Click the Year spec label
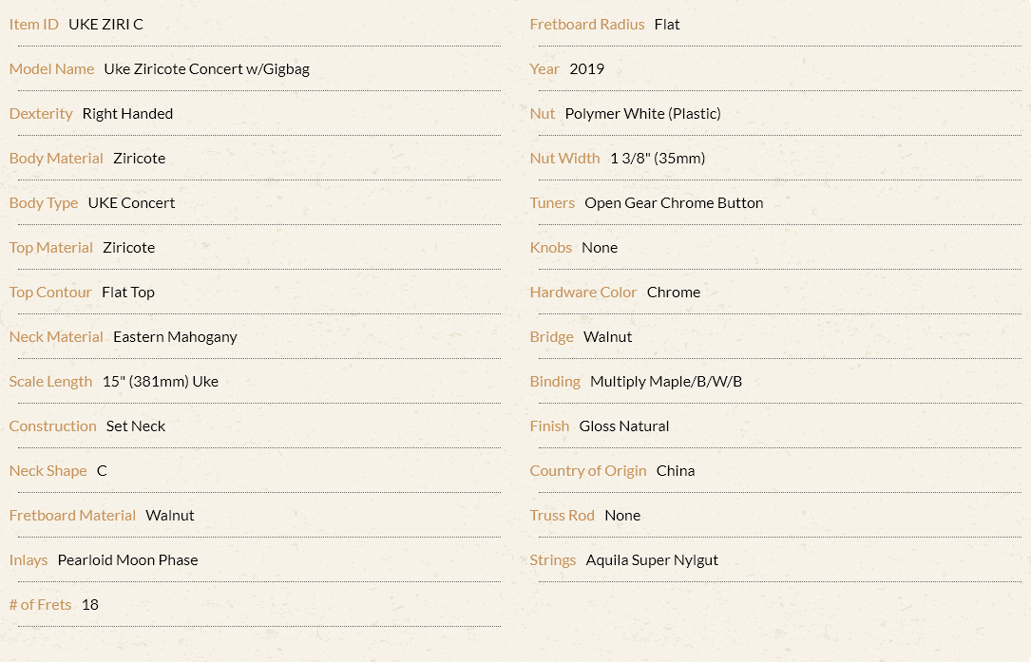This screenshot has width=1031, height=662. point(544,69)
